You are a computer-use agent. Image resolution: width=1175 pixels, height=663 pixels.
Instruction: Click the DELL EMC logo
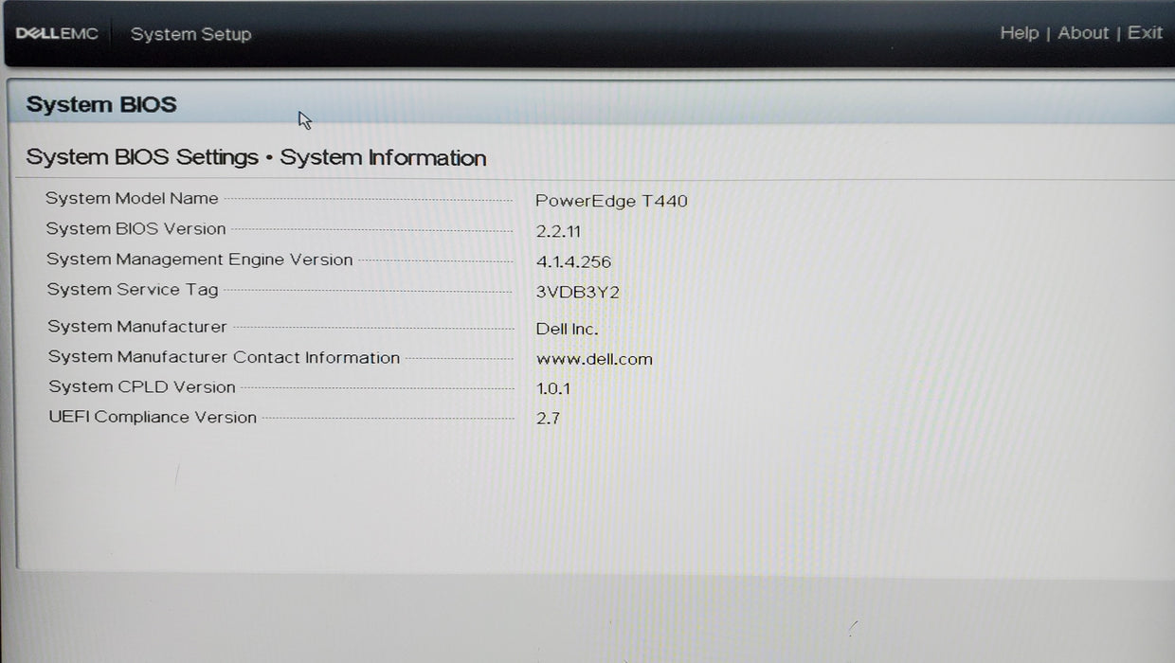[57, 34]
